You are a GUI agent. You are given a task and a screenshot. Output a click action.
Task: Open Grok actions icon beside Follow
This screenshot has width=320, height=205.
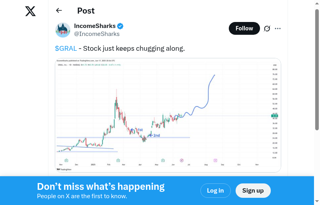coord(267,28)
